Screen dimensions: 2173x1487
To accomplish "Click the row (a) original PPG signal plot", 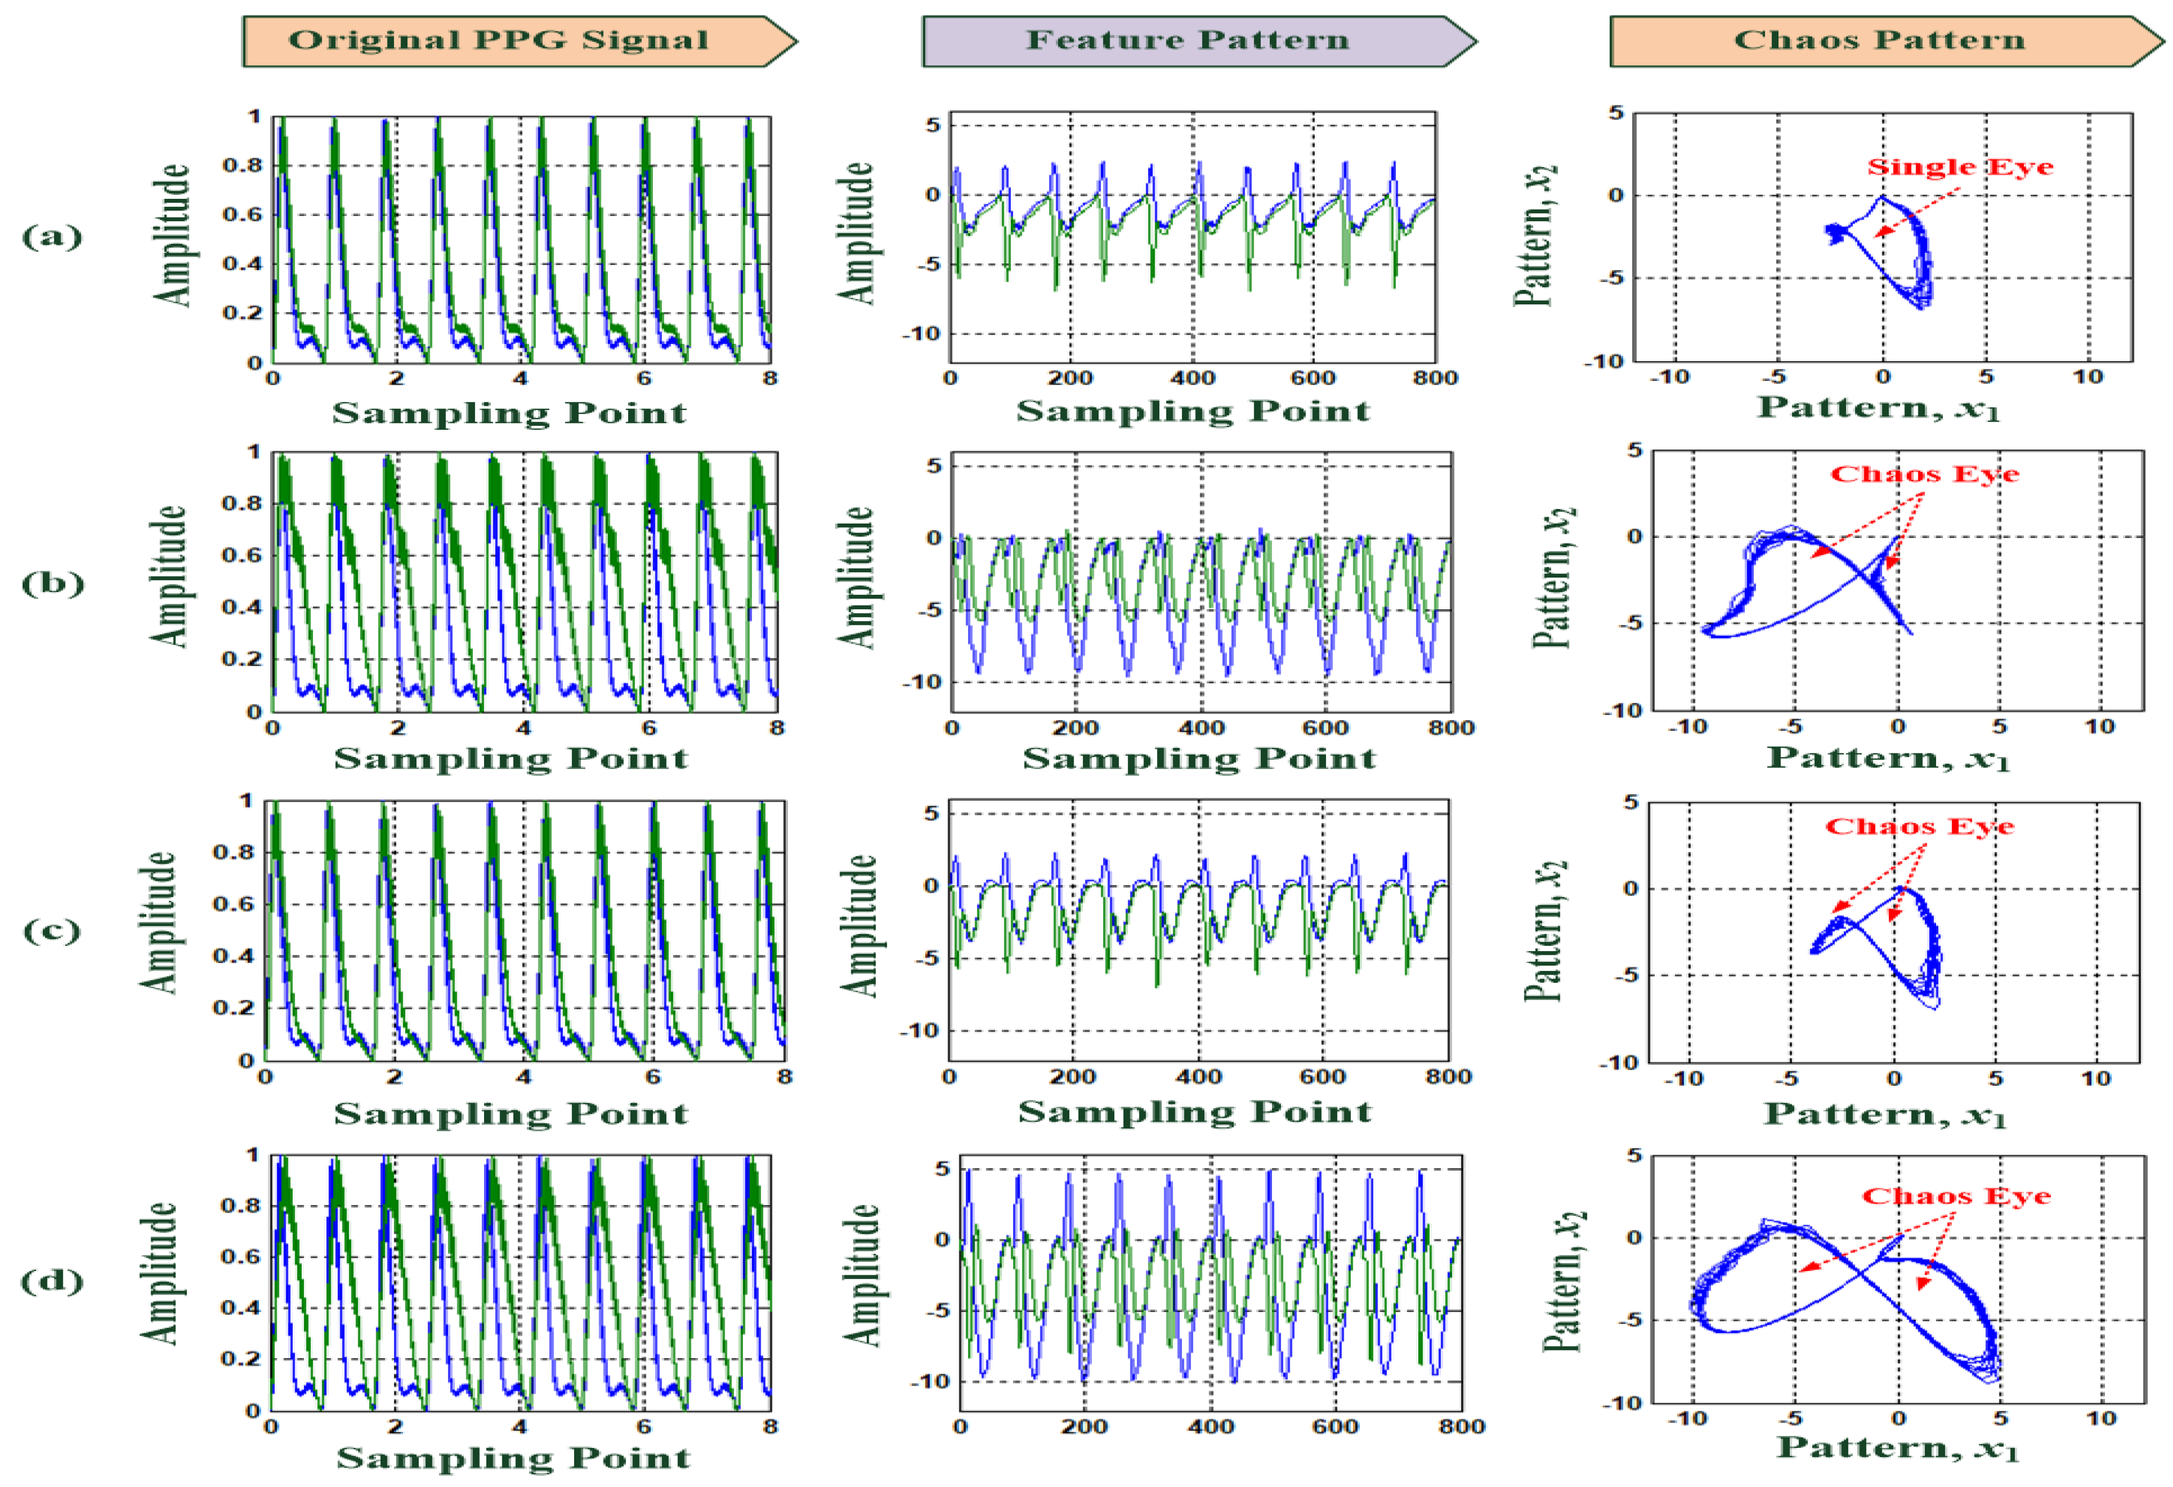I will pyautogui.click(x=522, y=240).
